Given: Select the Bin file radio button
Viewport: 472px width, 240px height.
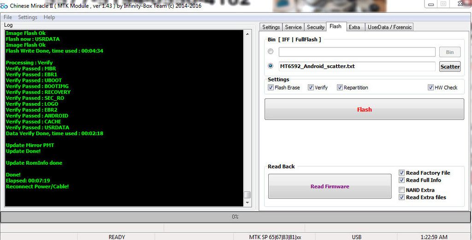Looking at the screenshot, I should click(271, 51).
